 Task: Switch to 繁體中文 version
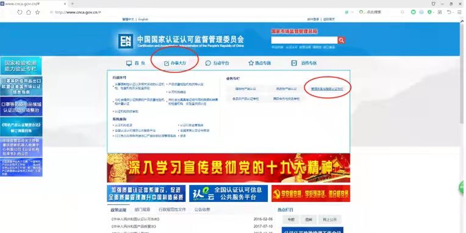128,19
